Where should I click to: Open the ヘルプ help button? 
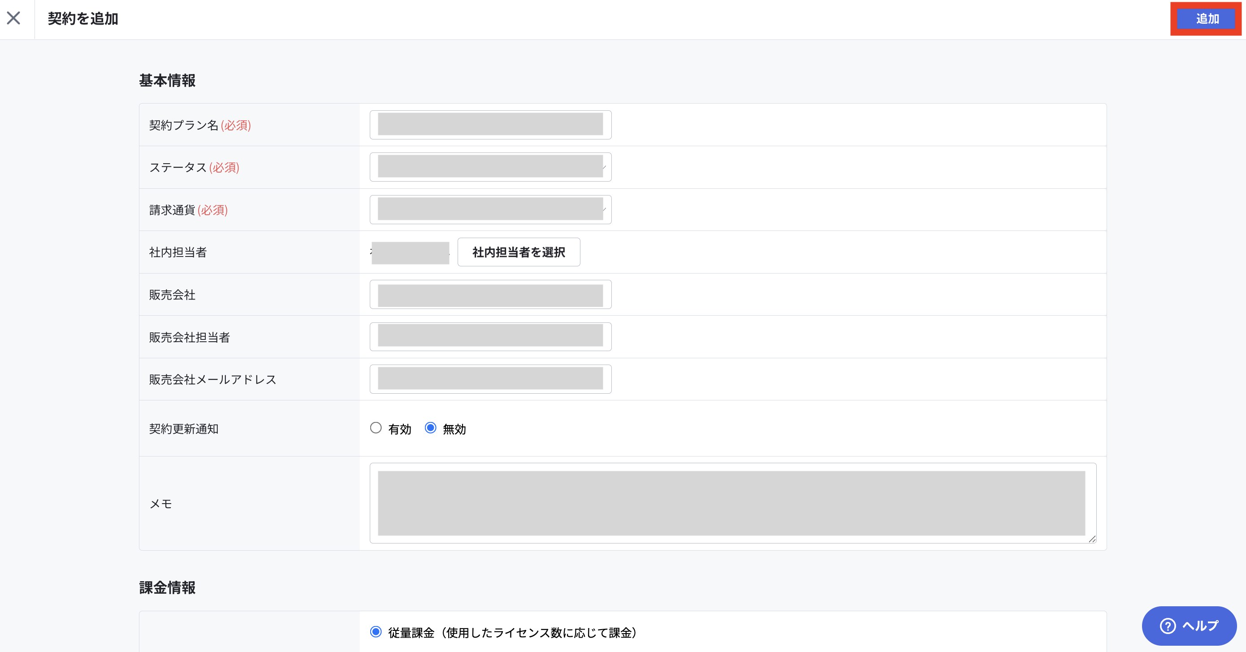pyautogui.click(x=1189, y=626)
